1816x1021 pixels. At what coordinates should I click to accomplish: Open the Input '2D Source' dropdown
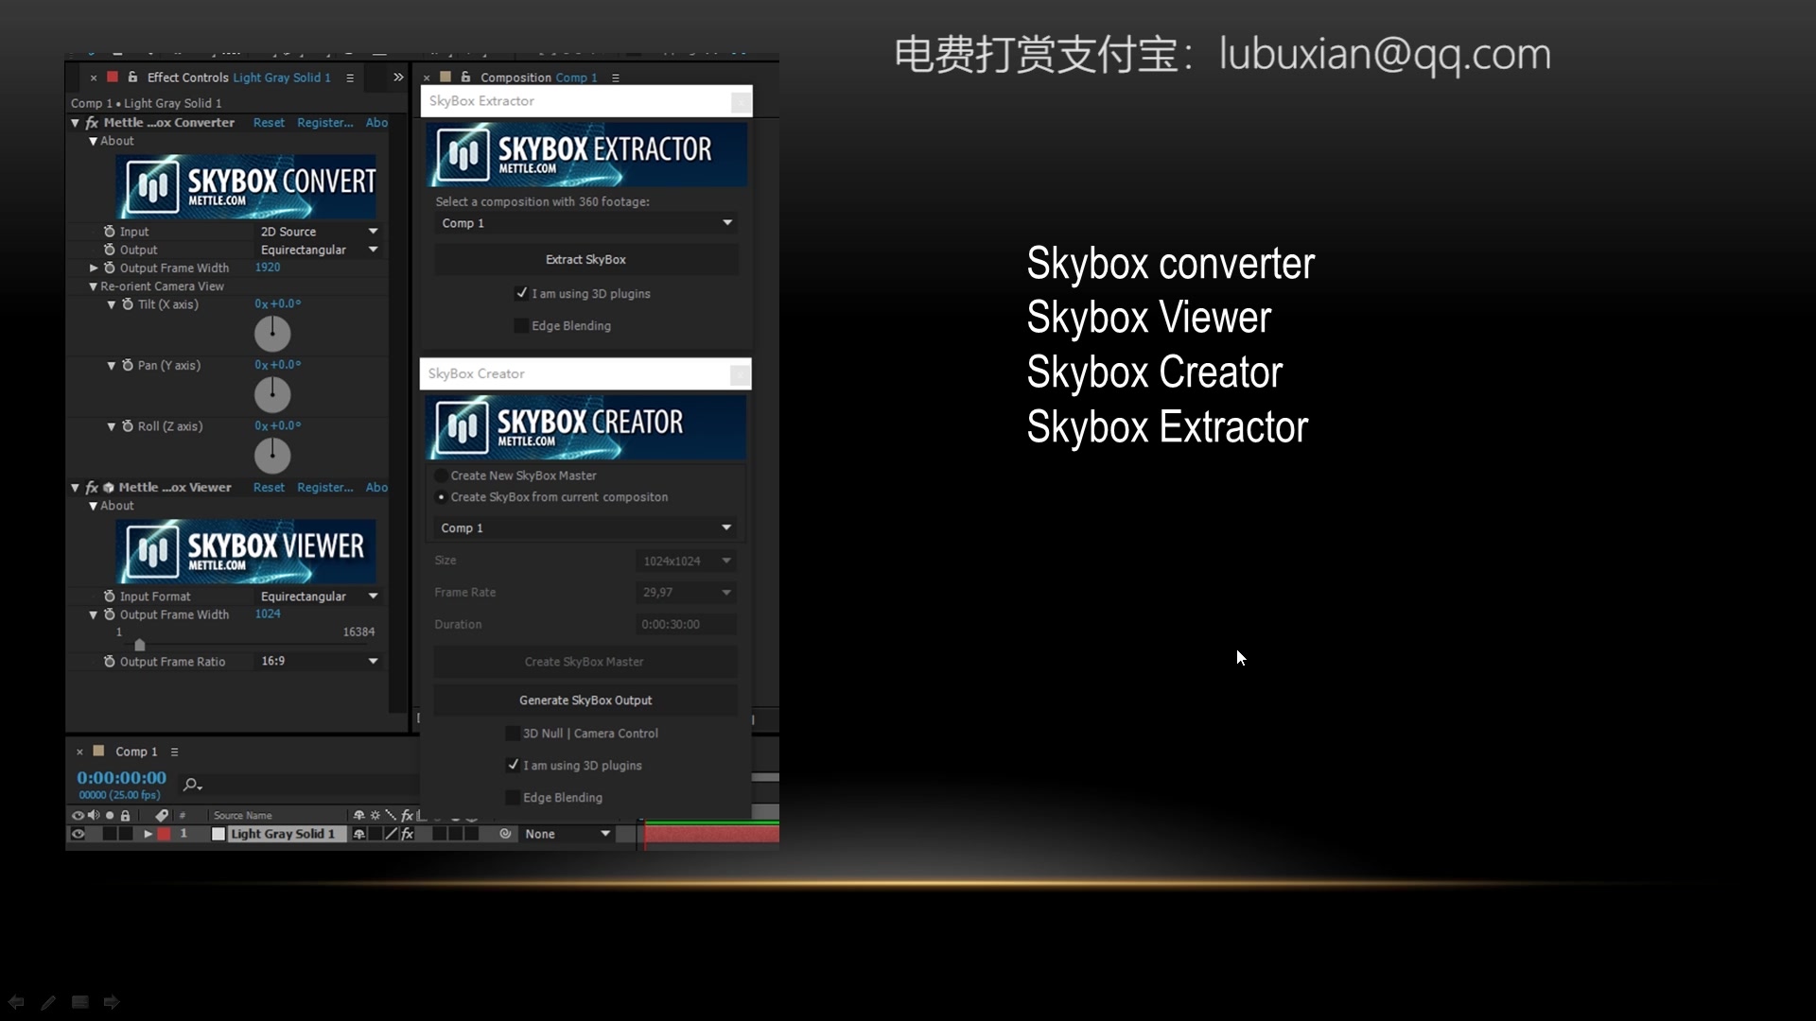320,232
